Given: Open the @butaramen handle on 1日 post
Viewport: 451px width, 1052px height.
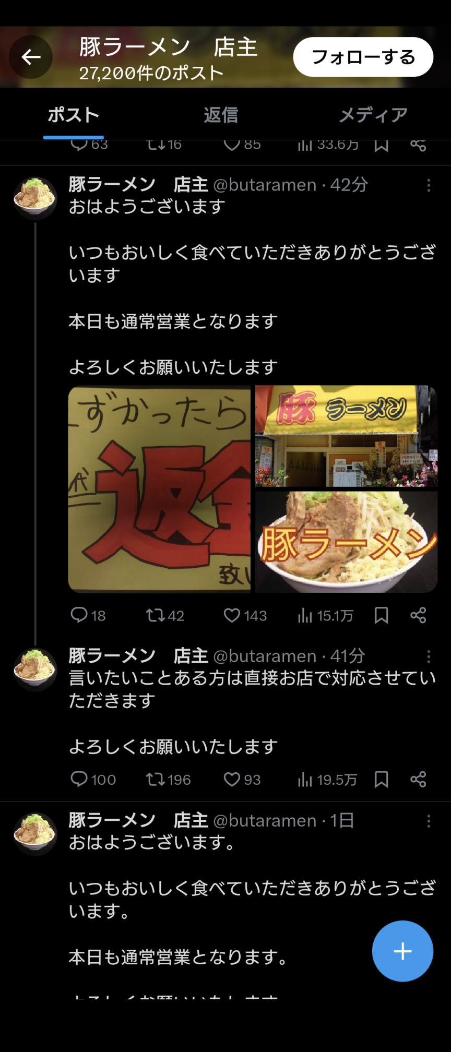Looking at the screenshot, I should coord(265,821).
